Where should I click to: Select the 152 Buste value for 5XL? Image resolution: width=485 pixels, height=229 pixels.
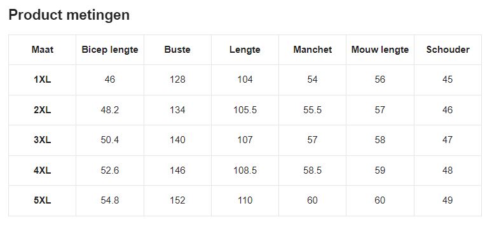177,200
